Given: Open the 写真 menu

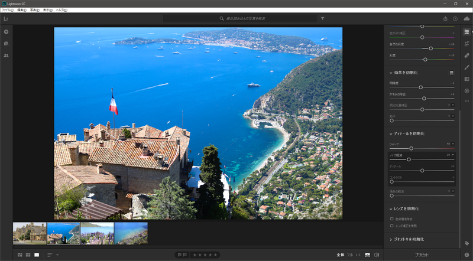Looking at the screenshot, I should click(x=35, y=10).
